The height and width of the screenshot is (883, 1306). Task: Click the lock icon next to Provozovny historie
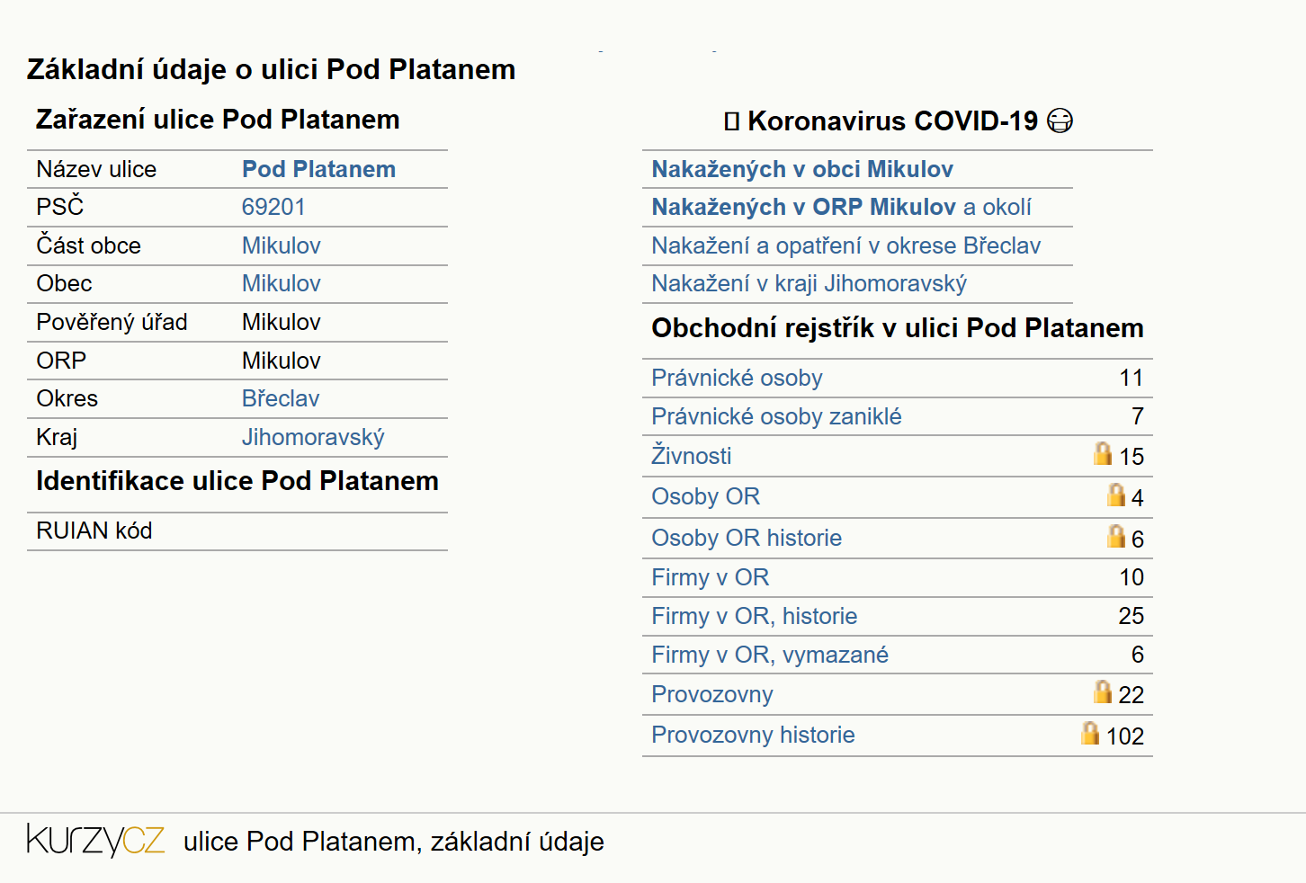click(1090, 733)
